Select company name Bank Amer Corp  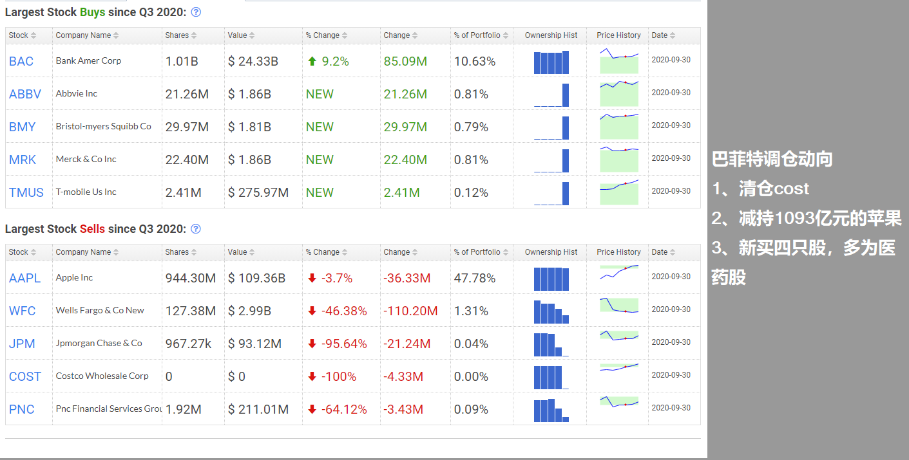pyautogui.click(x=88, y=60)
